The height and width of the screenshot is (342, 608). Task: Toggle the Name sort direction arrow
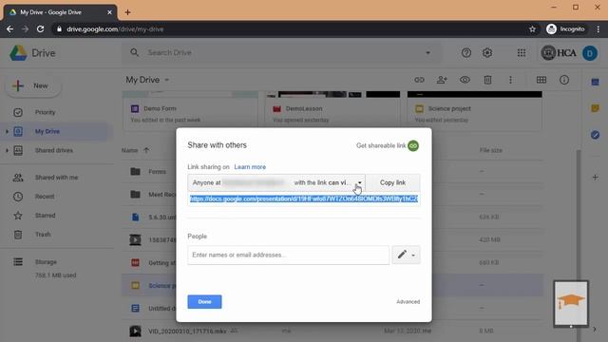pos(146,150)
